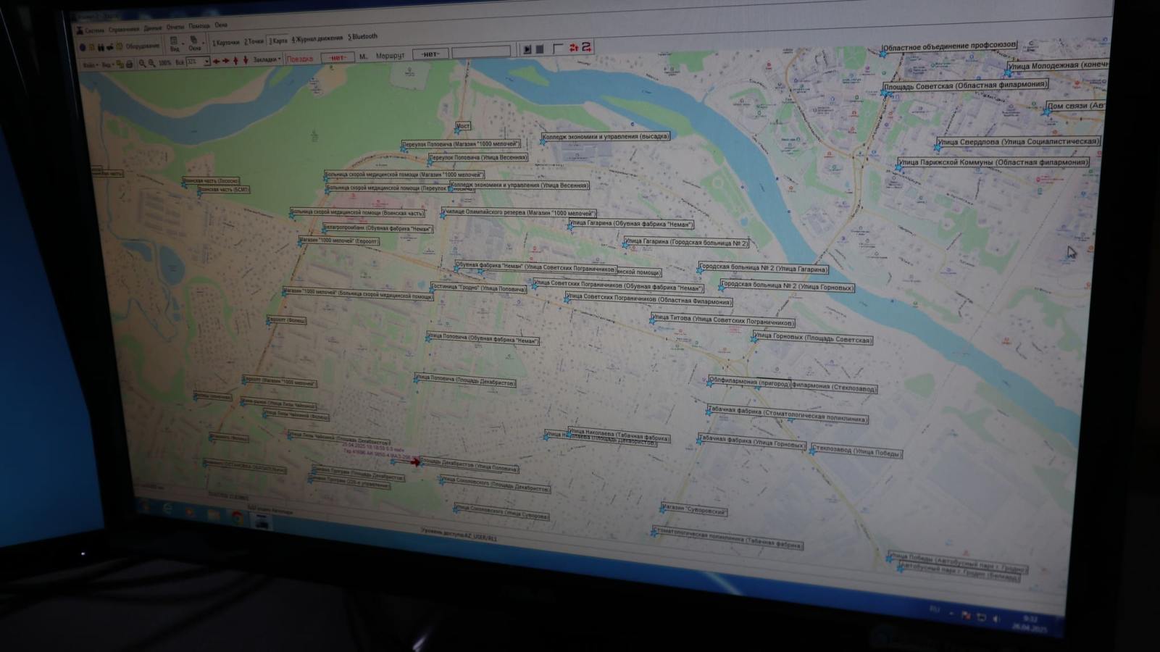
Task: Select the Областное объединение профсоюзов stop
Action: pos(949,45)
